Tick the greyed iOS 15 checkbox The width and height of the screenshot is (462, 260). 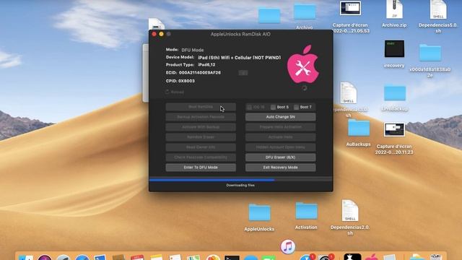point(249,108)
